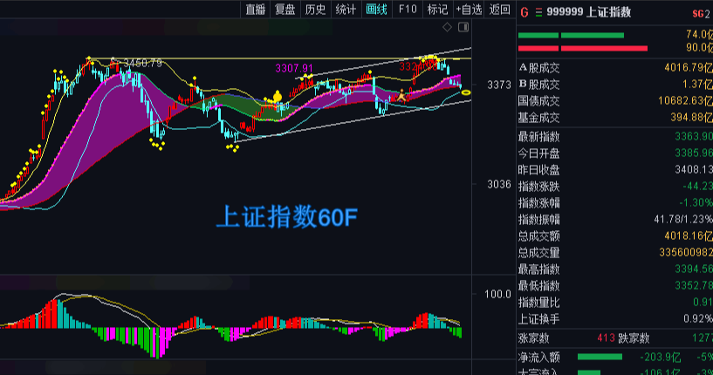The width and height of the screenshot is (713, 375).
Task: Click the 指数涨跌 value -44.23
Action: (x=697, y=187)
